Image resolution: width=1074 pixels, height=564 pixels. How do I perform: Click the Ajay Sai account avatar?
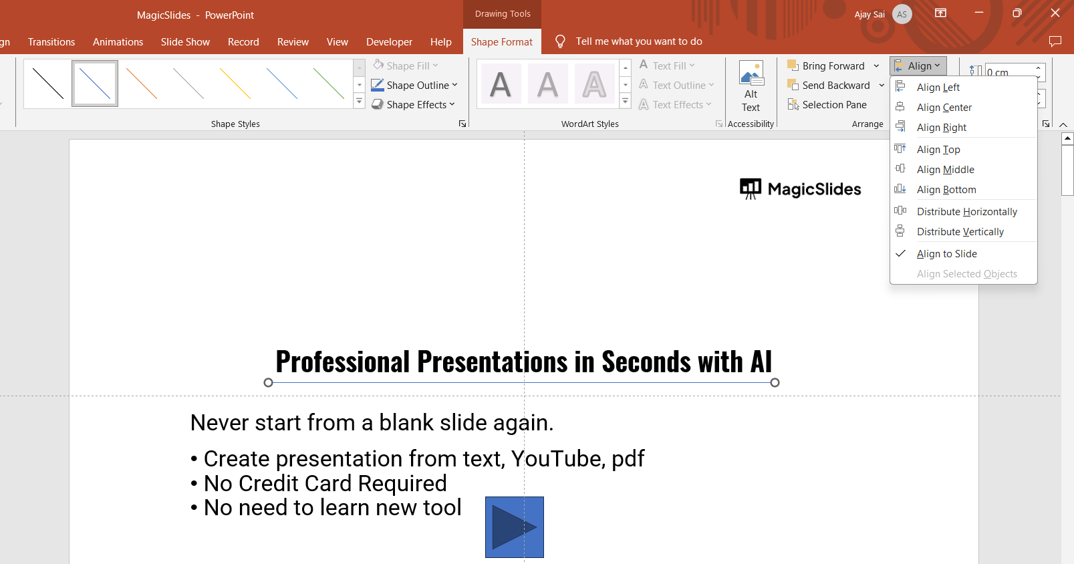(x=902, y=14)
